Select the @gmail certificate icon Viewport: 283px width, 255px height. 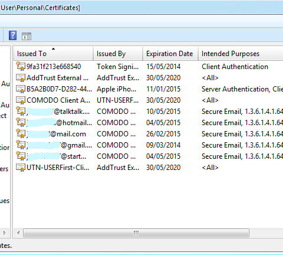(x=21, y=145)
